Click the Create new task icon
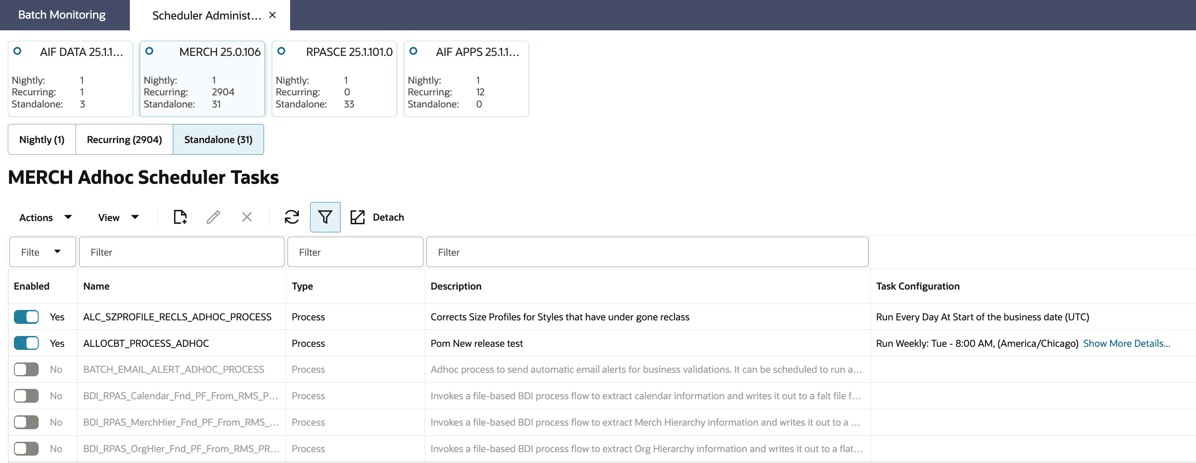The image size is (1196, 463). [180, 217]
